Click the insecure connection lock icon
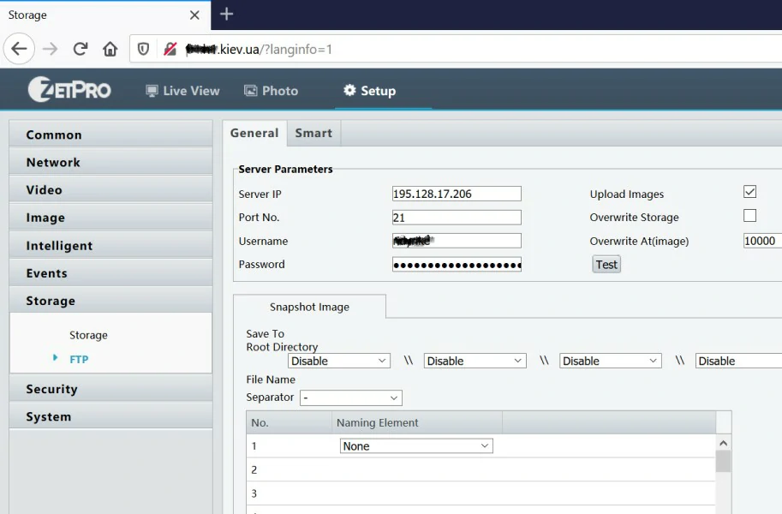This screenshot has height=514, width=782. click(170, 49)
